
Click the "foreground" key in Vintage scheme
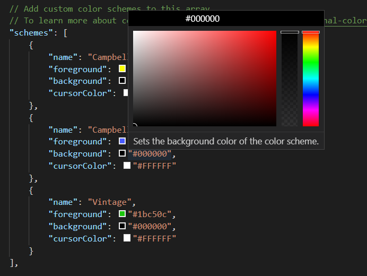(78, 214)
